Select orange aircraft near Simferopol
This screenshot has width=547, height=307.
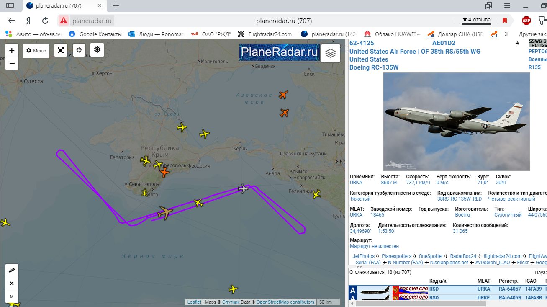point(164,172)
